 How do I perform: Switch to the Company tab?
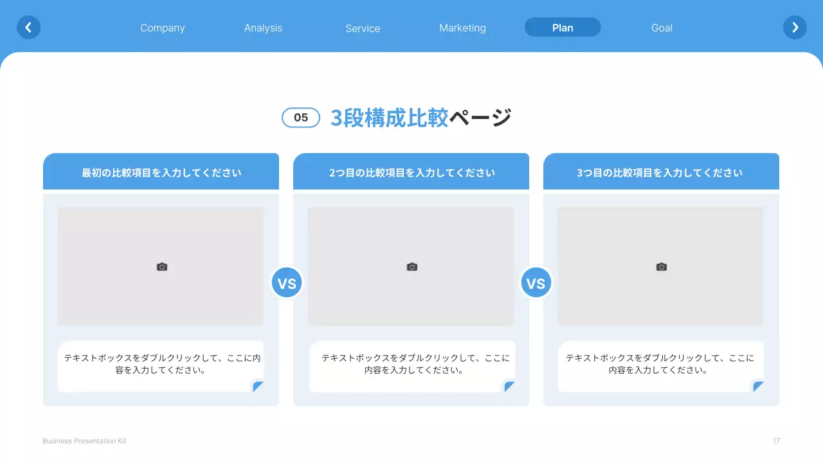(162, 28)
